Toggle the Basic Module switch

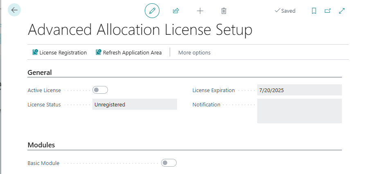click(x=169, y=163)
